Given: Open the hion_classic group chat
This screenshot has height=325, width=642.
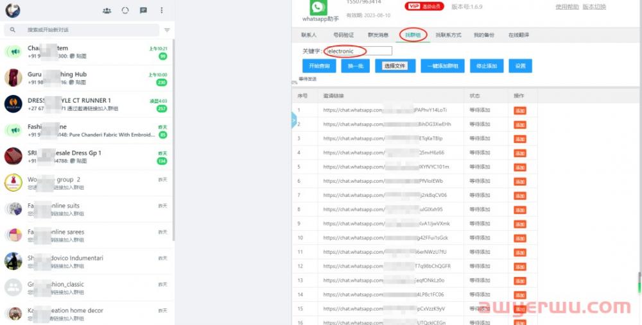Looking at the screenshot, I should point(87,288).
